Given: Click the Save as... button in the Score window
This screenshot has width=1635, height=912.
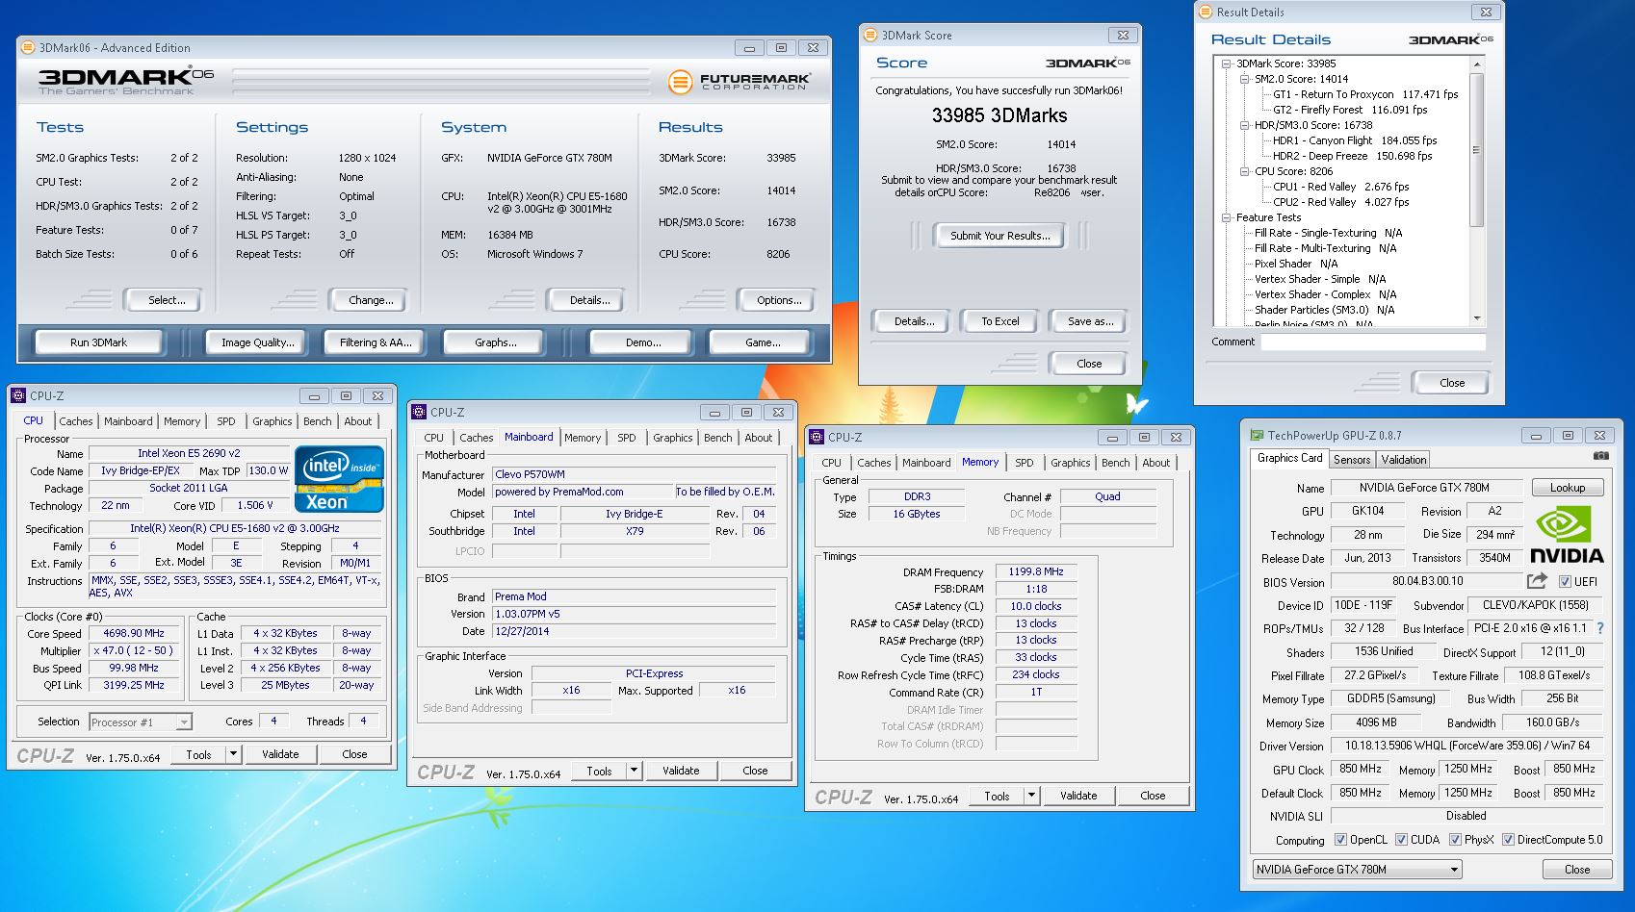Looking at the screenshot, I should tap(1090, 321).
